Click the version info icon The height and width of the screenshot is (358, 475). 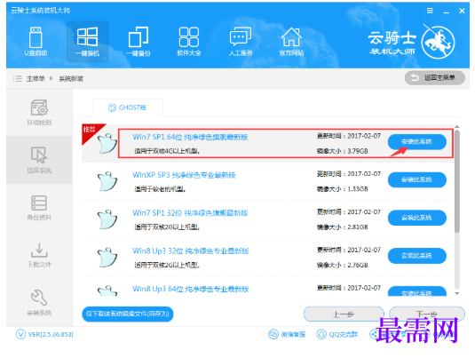tap(20, 334)
